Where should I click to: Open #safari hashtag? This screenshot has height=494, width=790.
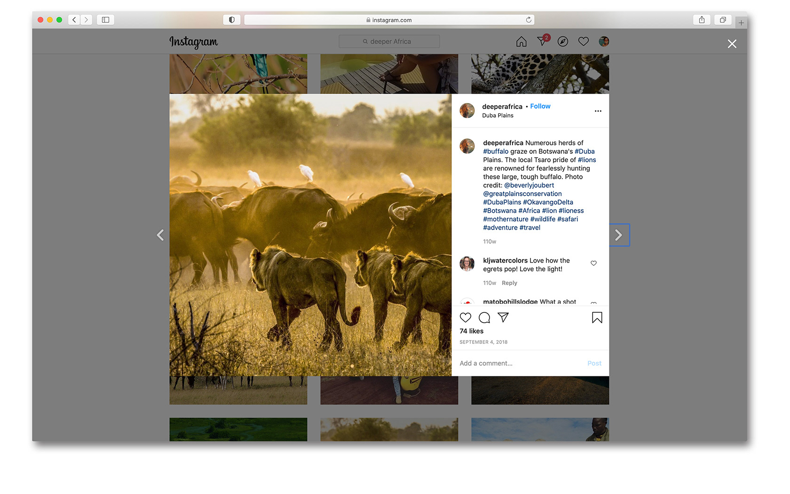click(568, 219)
